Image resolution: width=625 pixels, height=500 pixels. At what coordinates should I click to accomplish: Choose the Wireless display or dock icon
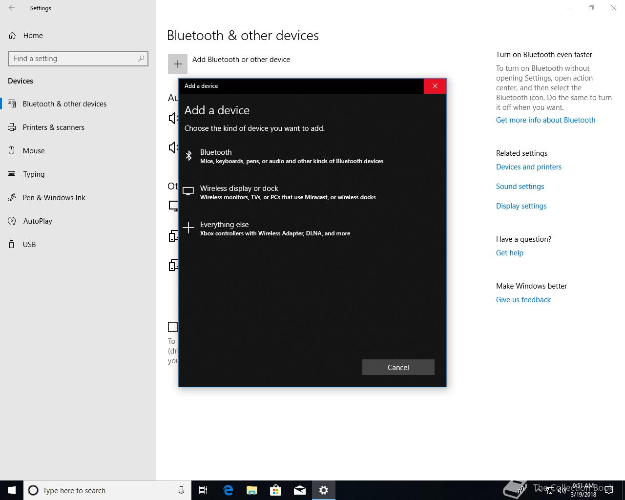click(188, 191)
